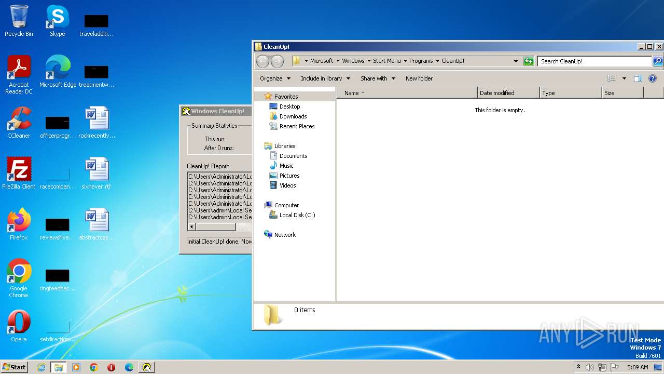Launch FileZilla Client shortcut
The height and width of the screenshot is (374, 664).
pyautogui.click(x=19, y=173)
